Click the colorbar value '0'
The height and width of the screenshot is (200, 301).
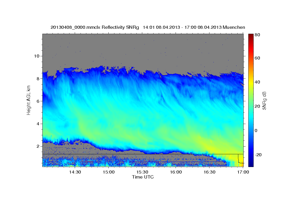pyautogui.click(x=256, y=130)
